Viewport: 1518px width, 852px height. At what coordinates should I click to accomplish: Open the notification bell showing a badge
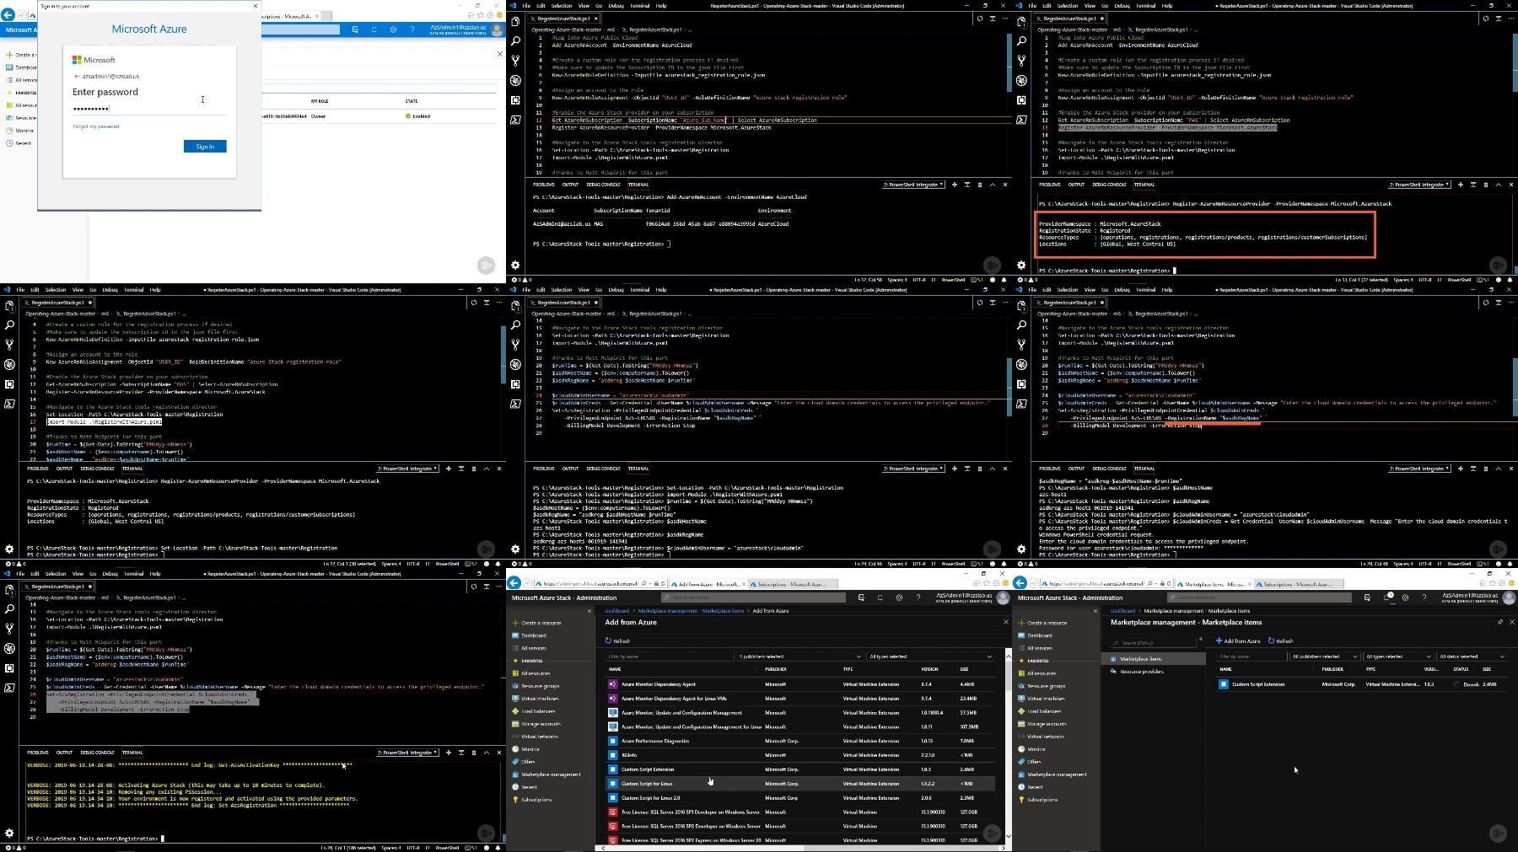[1387, 597]
